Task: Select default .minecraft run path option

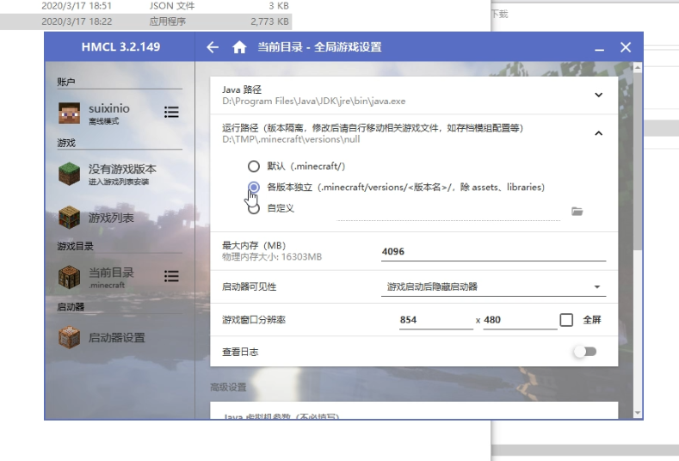Action: pos(254,166)
